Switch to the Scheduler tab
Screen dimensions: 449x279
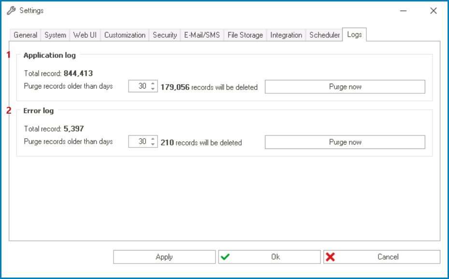(323, 35)
